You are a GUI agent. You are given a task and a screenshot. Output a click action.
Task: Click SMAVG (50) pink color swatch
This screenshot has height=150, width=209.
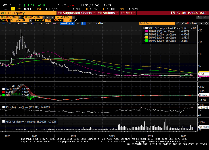[x=147, y=31]
